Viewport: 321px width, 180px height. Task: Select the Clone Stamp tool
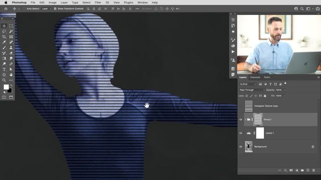[x=11, y=47]
